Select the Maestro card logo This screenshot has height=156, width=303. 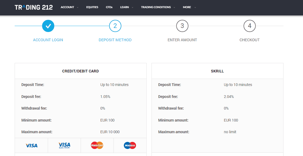130,145
